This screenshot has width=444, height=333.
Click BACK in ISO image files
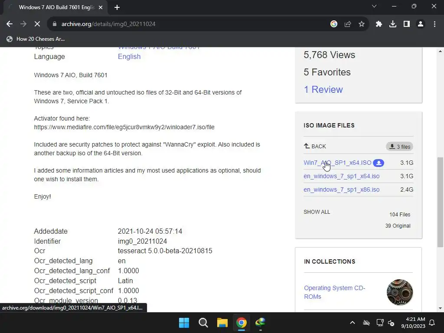coord(315,147)
